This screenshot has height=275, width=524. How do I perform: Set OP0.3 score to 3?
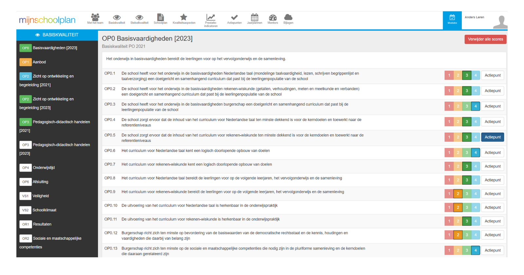(x=467, y=106)
